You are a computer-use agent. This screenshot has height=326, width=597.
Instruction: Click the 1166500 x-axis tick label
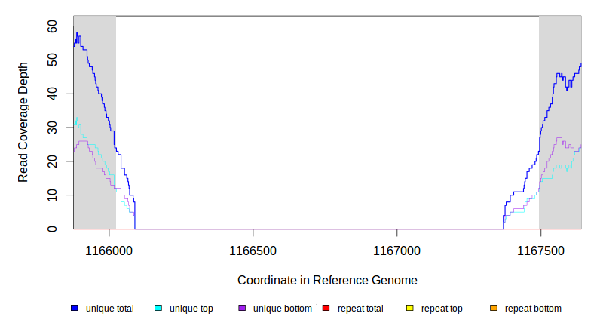click(x=253, y=250)
